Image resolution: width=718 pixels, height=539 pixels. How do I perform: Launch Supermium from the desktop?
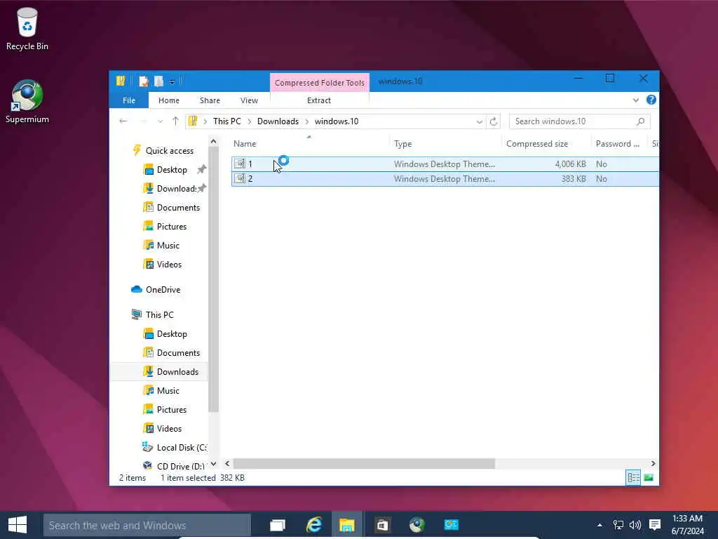coord(27,101)
